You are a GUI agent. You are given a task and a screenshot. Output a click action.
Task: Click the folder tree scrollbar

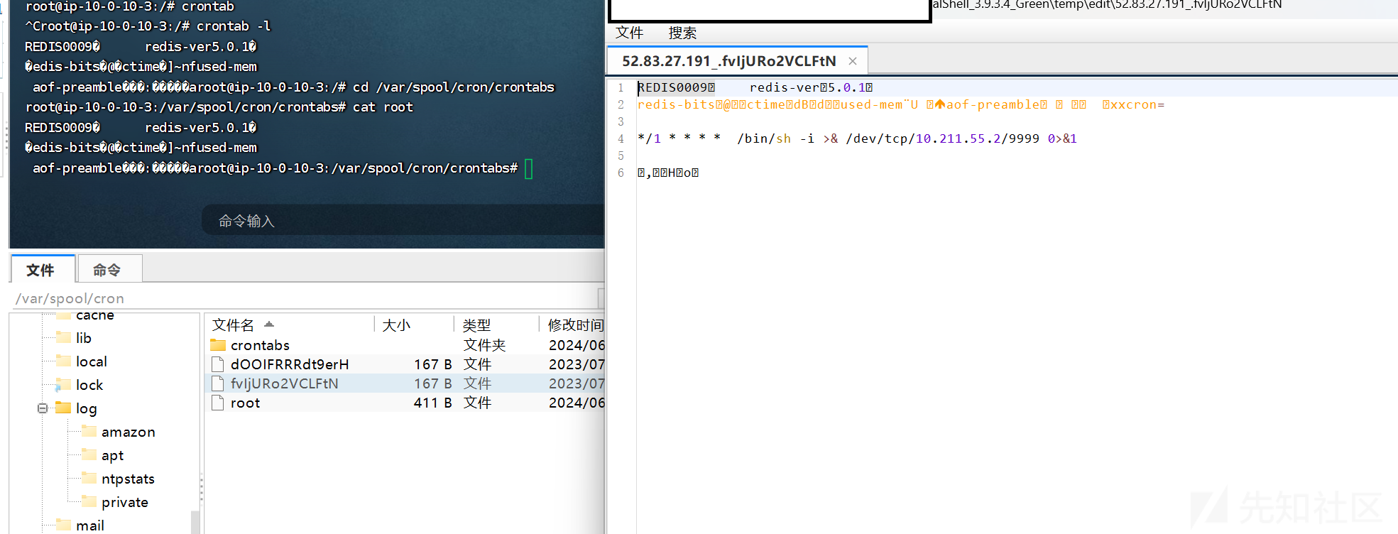pos(195,522)
